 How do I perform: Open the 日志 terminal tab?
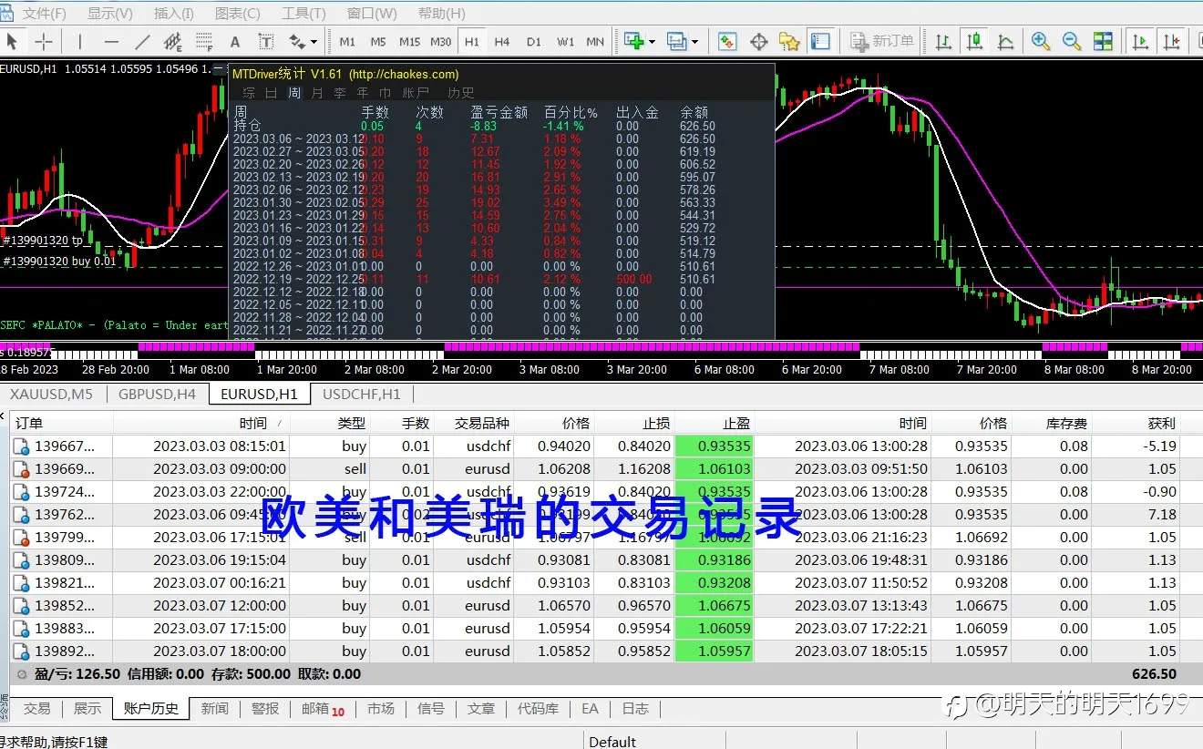[x=635, y=708]
